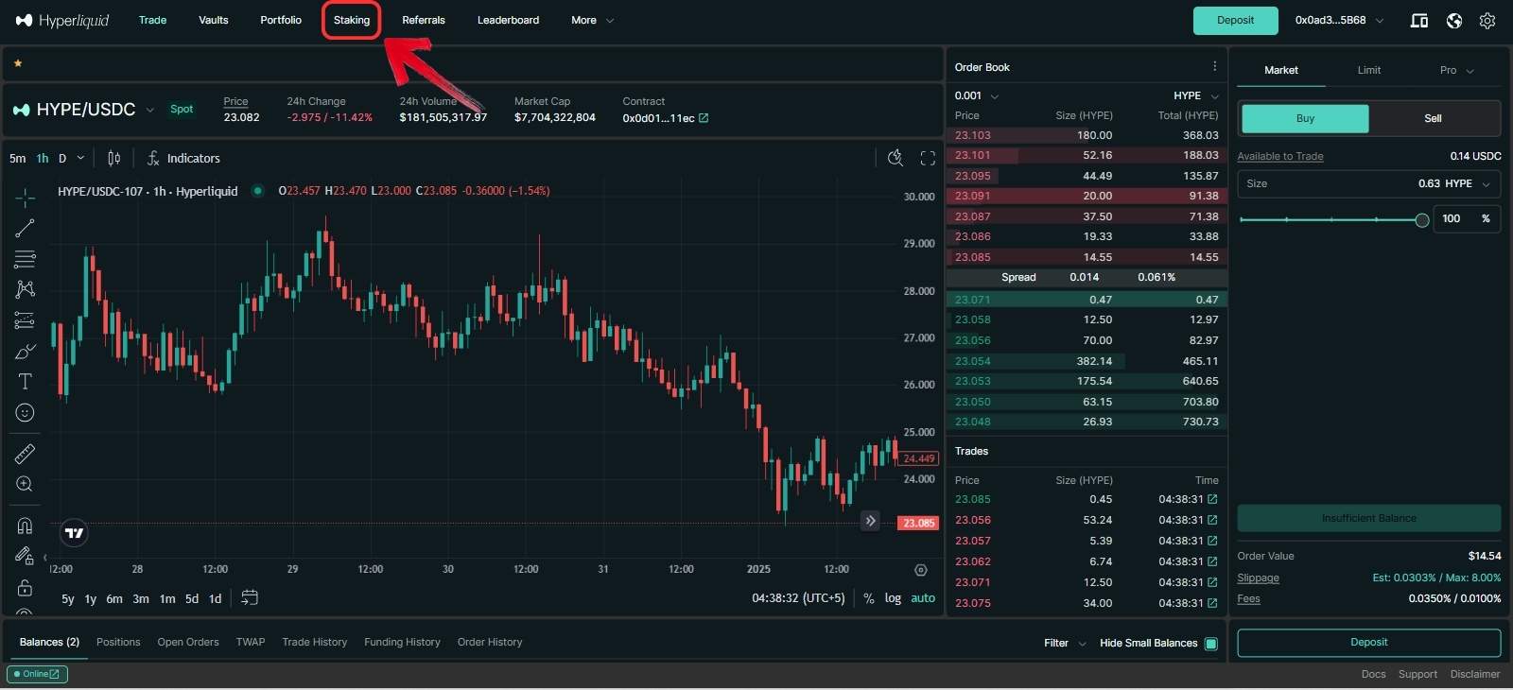Change the HYPE size unit dropdown
Screen dimensions: 1513x690
(1467, 183)
